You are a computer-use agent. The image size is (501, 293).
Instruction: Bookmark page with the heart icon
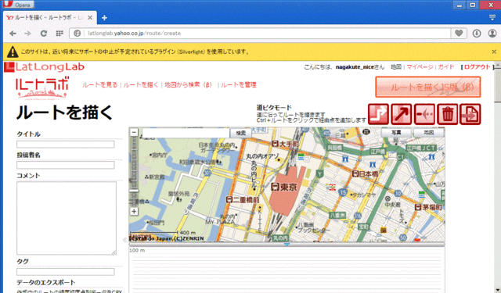459,33
